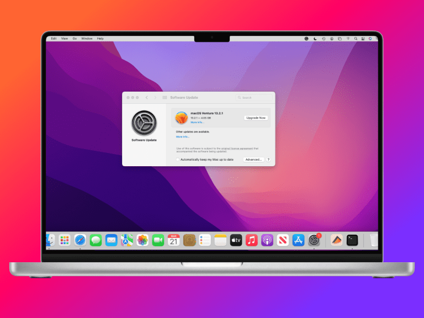This screenshot has height=318, width=424.
Task: Show all preferences with grid icon
Action: 165,98
